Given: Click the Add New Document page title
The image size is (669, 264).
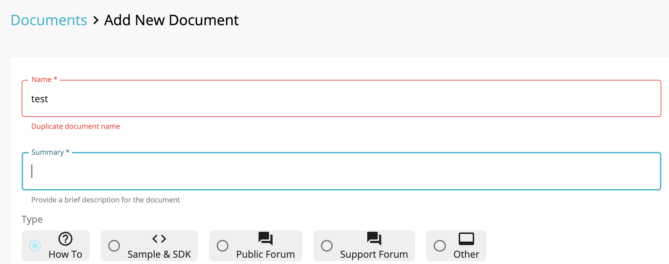Looking at the screenshot, I should click(171, 20).
